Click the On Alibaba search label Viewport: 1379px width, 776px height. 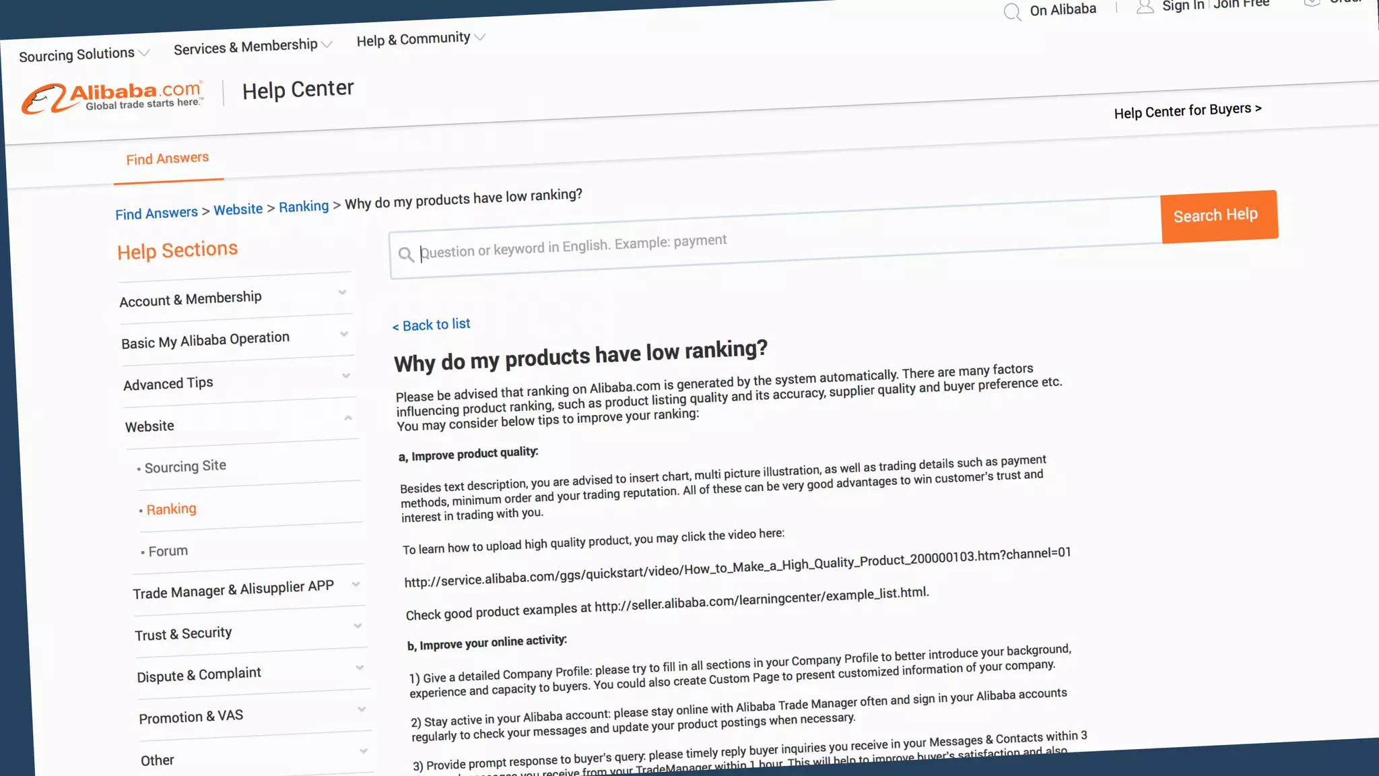click(1063, 9)
